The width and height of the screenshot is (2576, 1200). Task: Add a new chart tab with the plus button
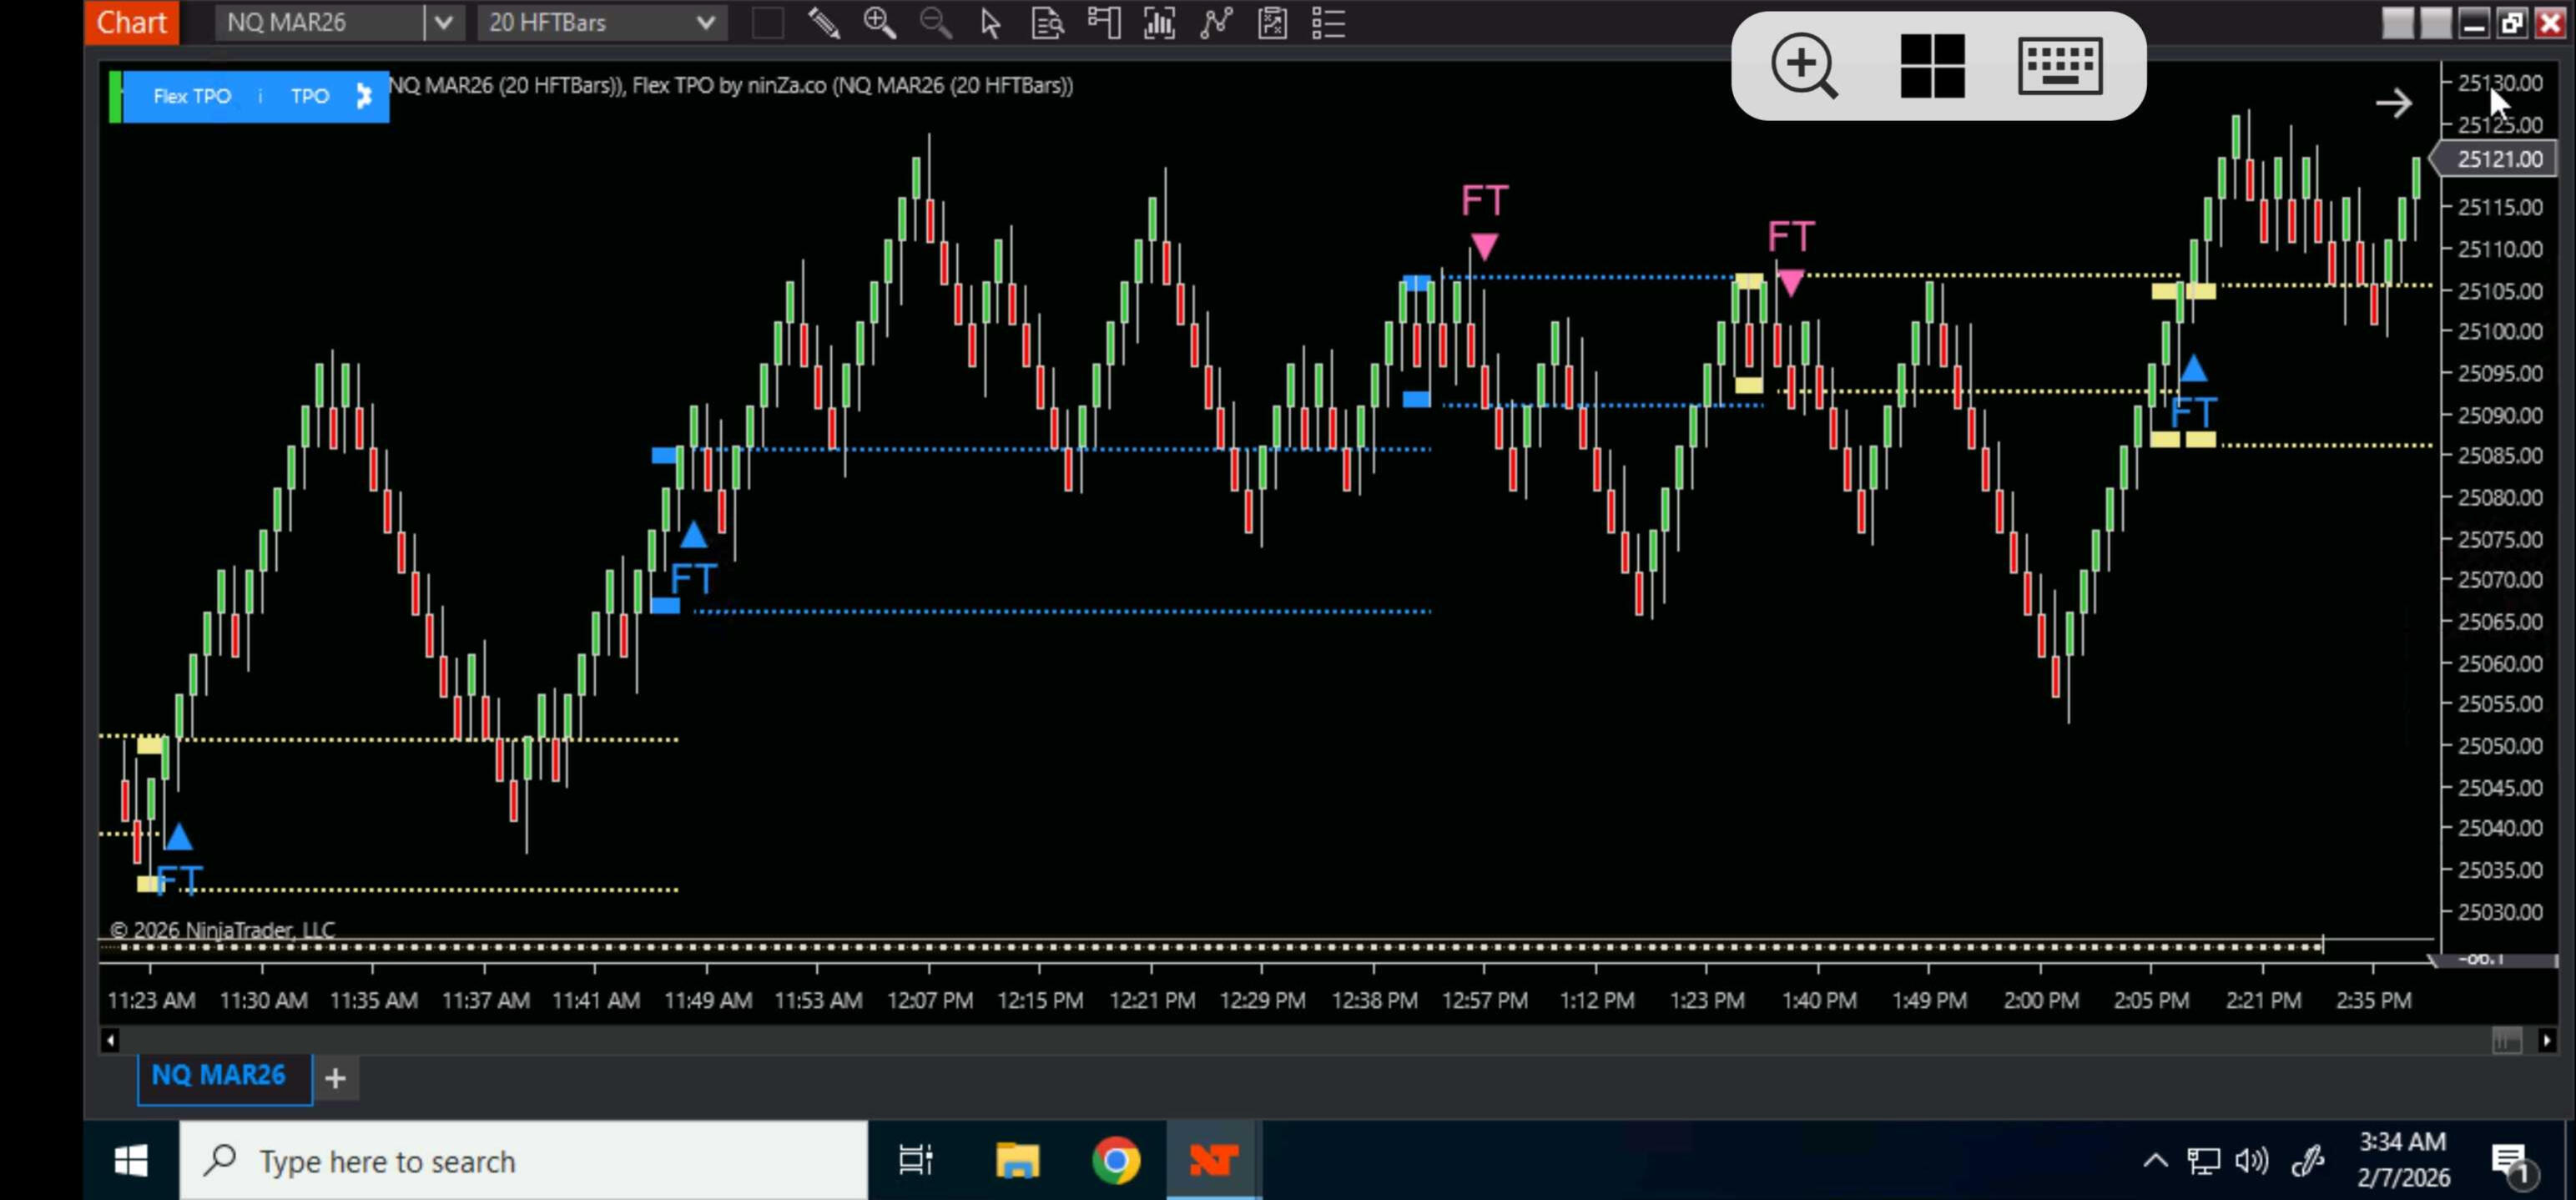336,1078
